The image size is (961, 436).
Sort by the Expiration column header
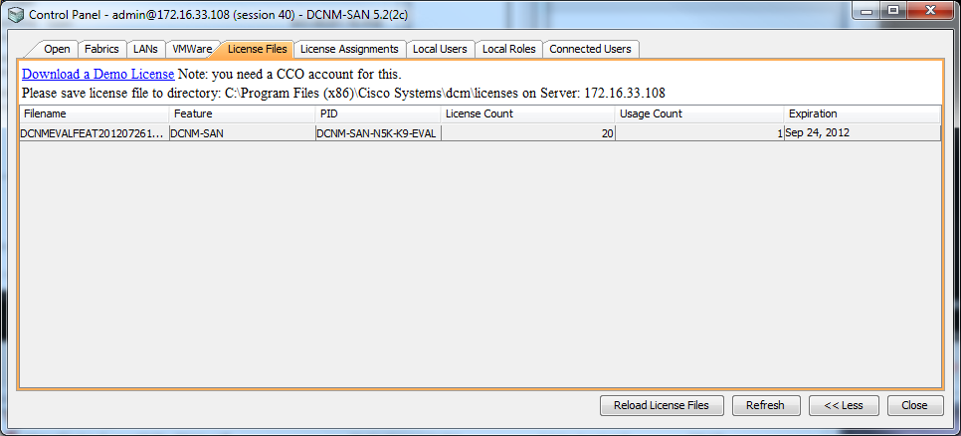(x=862, y=114)
